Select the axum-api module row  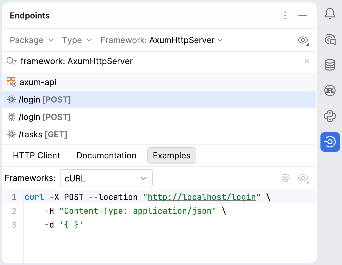coord(159,82)
